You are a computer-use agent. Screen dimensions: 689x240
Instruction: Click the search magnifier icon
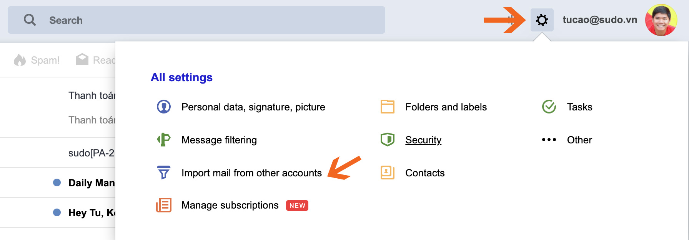pyautogui.click(x=30, y=20)
